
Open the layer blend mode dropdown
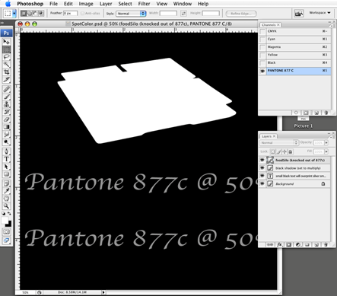[278, 143]
